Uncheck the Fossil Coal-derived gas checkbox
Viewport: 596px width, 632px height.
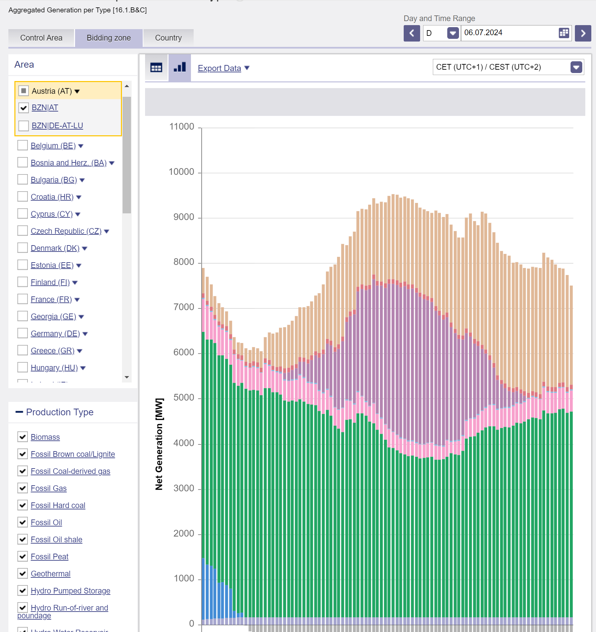point(22,471)
